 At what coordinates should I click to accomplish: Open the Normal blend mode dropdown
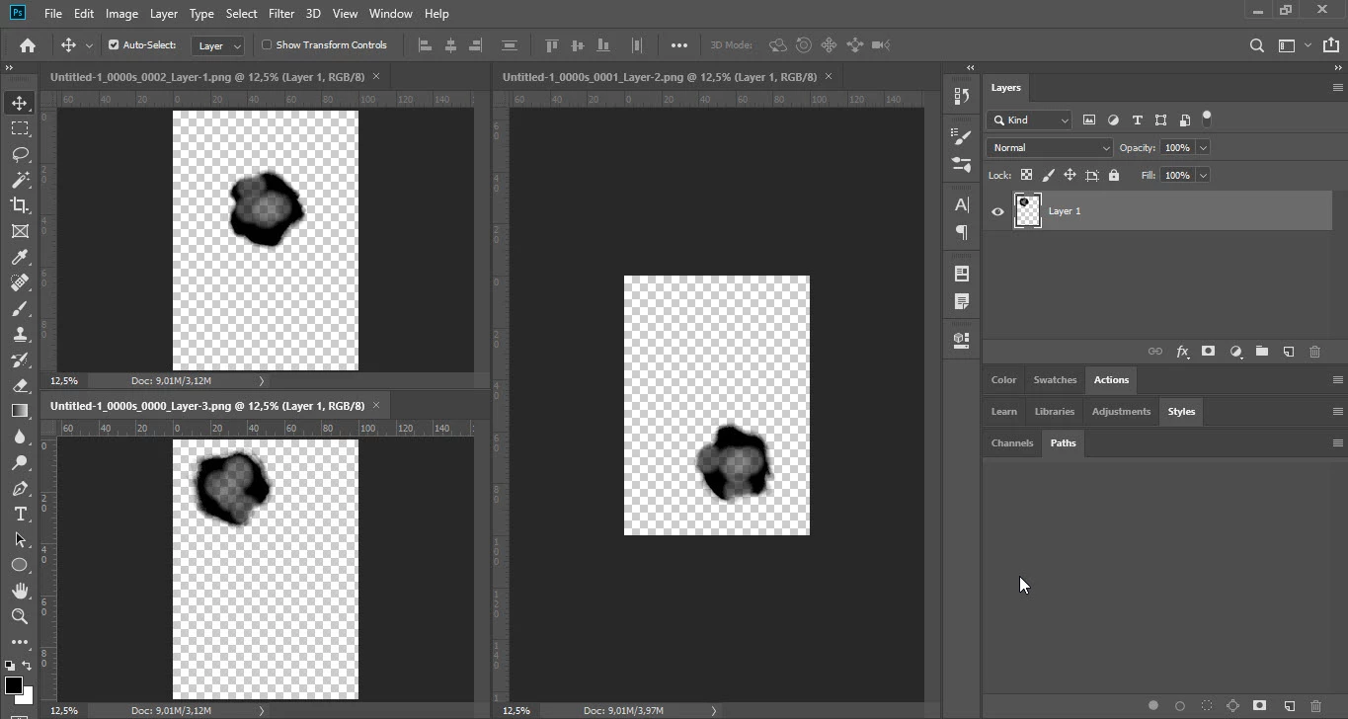click(x=1050, y=147)
